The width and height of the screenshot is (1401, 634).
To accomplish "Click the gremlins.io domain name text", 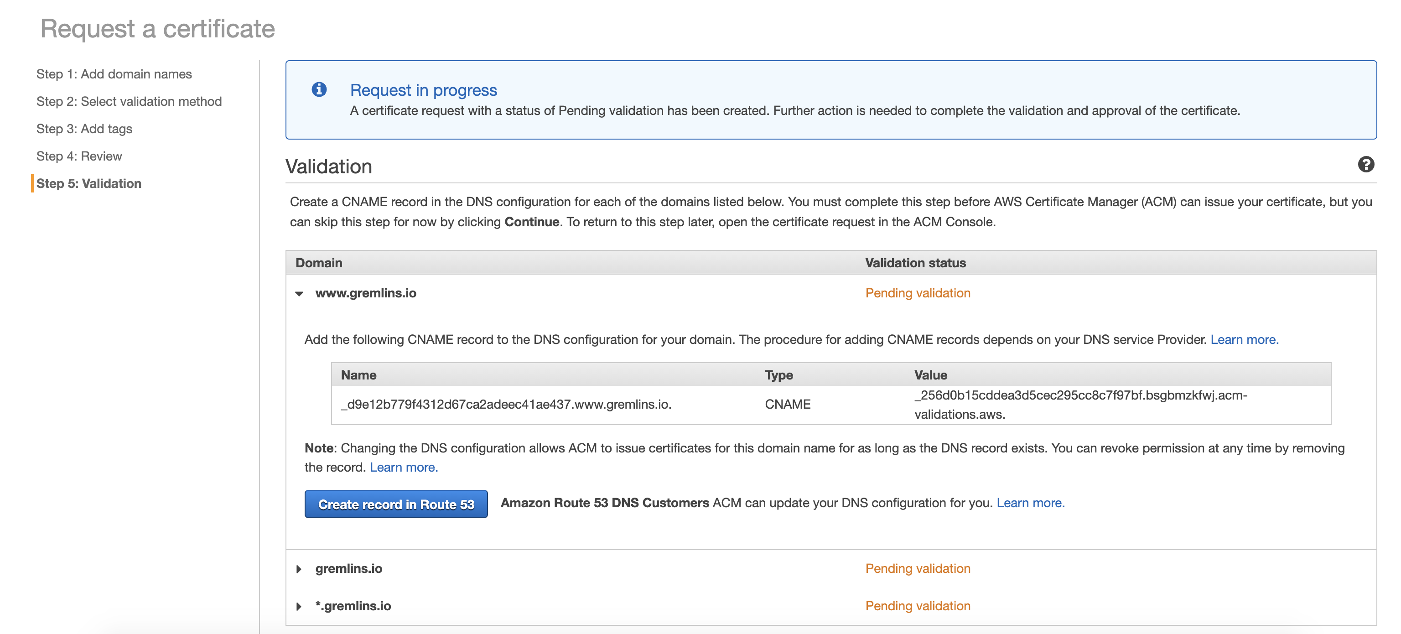I will coord(348,569).
